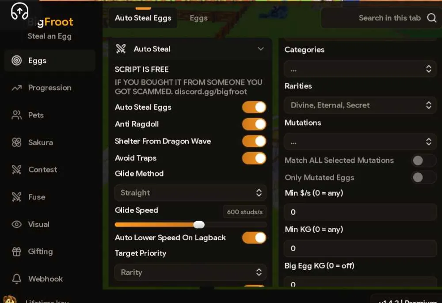Viewport: 442px width, 303px height.
Task: Click the Contest crossed-swords icon
Action: click(17, 169)
